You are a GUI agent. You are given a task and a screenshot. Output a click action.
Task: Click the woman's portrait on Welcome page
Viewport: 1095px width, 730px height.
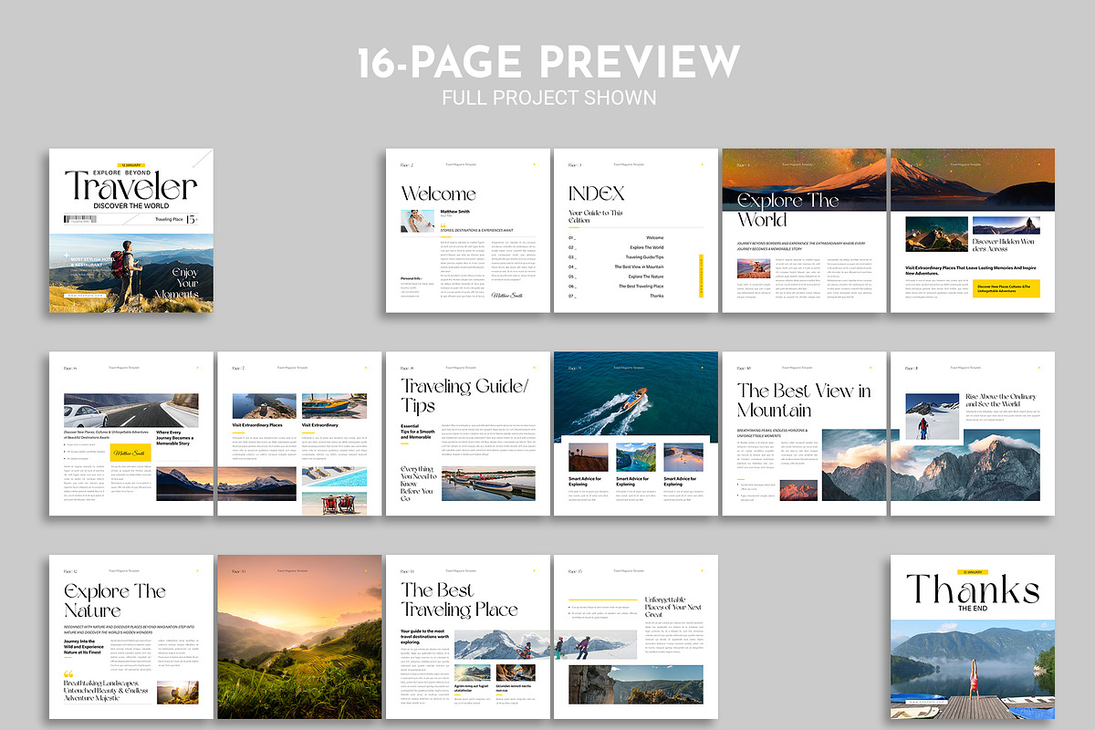pyautogui.click(x=418, y=221)
